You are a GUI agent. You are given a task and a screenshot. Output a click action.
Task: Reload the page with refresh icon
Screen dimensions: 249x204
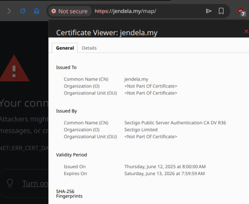(23, 11)
